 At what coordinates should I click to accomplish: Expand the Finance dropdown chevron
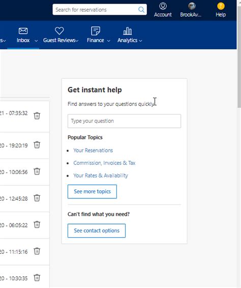[x=109, y=41]
